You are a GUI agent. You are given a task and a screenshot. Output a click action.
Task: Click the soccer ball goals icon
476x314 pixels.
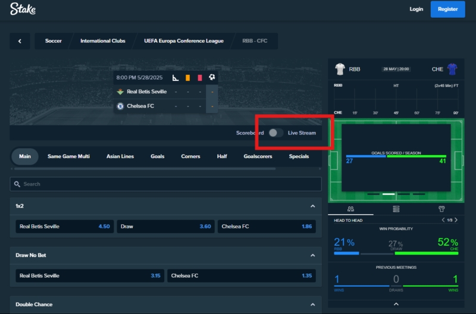(212, 77)
